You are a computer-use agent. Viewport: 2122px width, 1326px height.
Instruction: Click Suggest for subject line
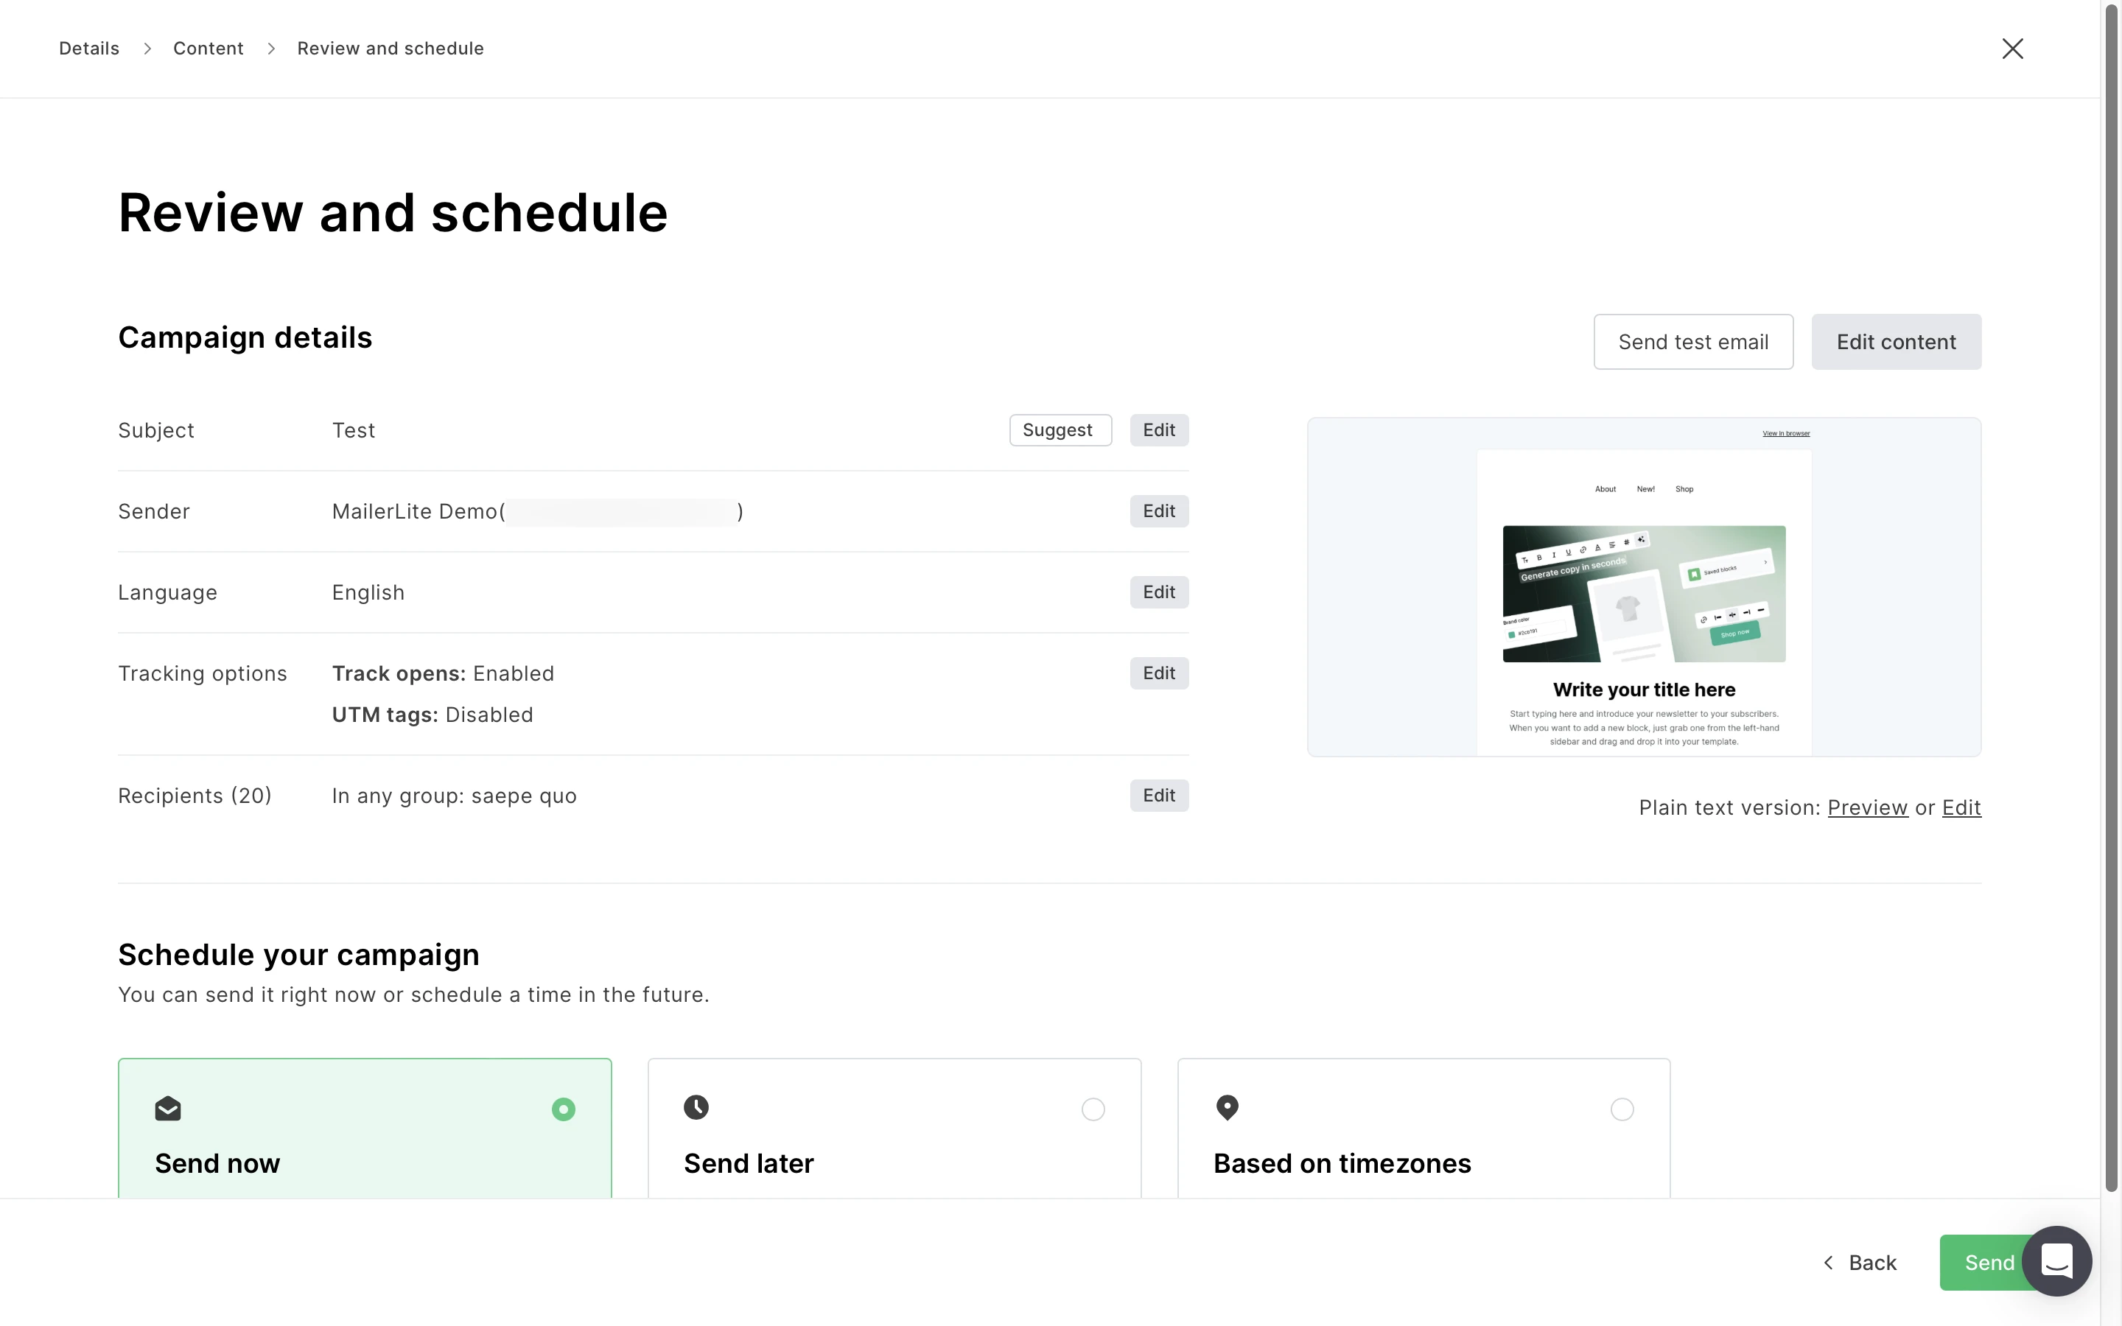coord(1060,429)
